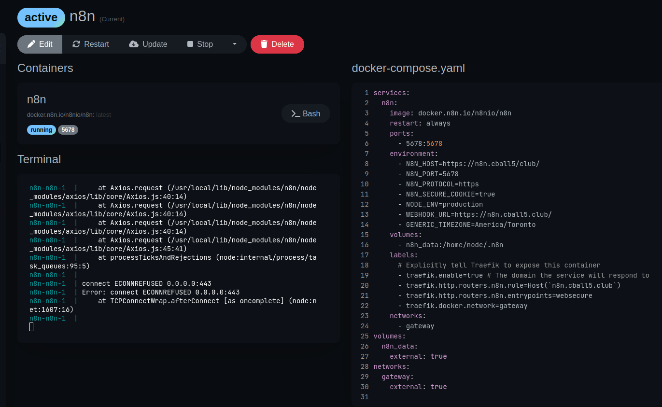Restart the n8n stack
The height and width of the screenshot is (407, 662).
tap(91, 44)
